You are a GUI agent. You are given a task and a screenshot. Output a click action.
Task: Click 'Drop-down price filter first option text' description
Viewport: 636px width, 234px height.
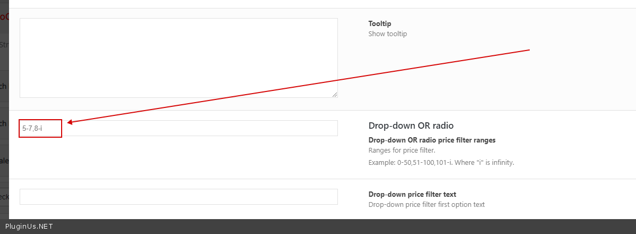point(426,204)
